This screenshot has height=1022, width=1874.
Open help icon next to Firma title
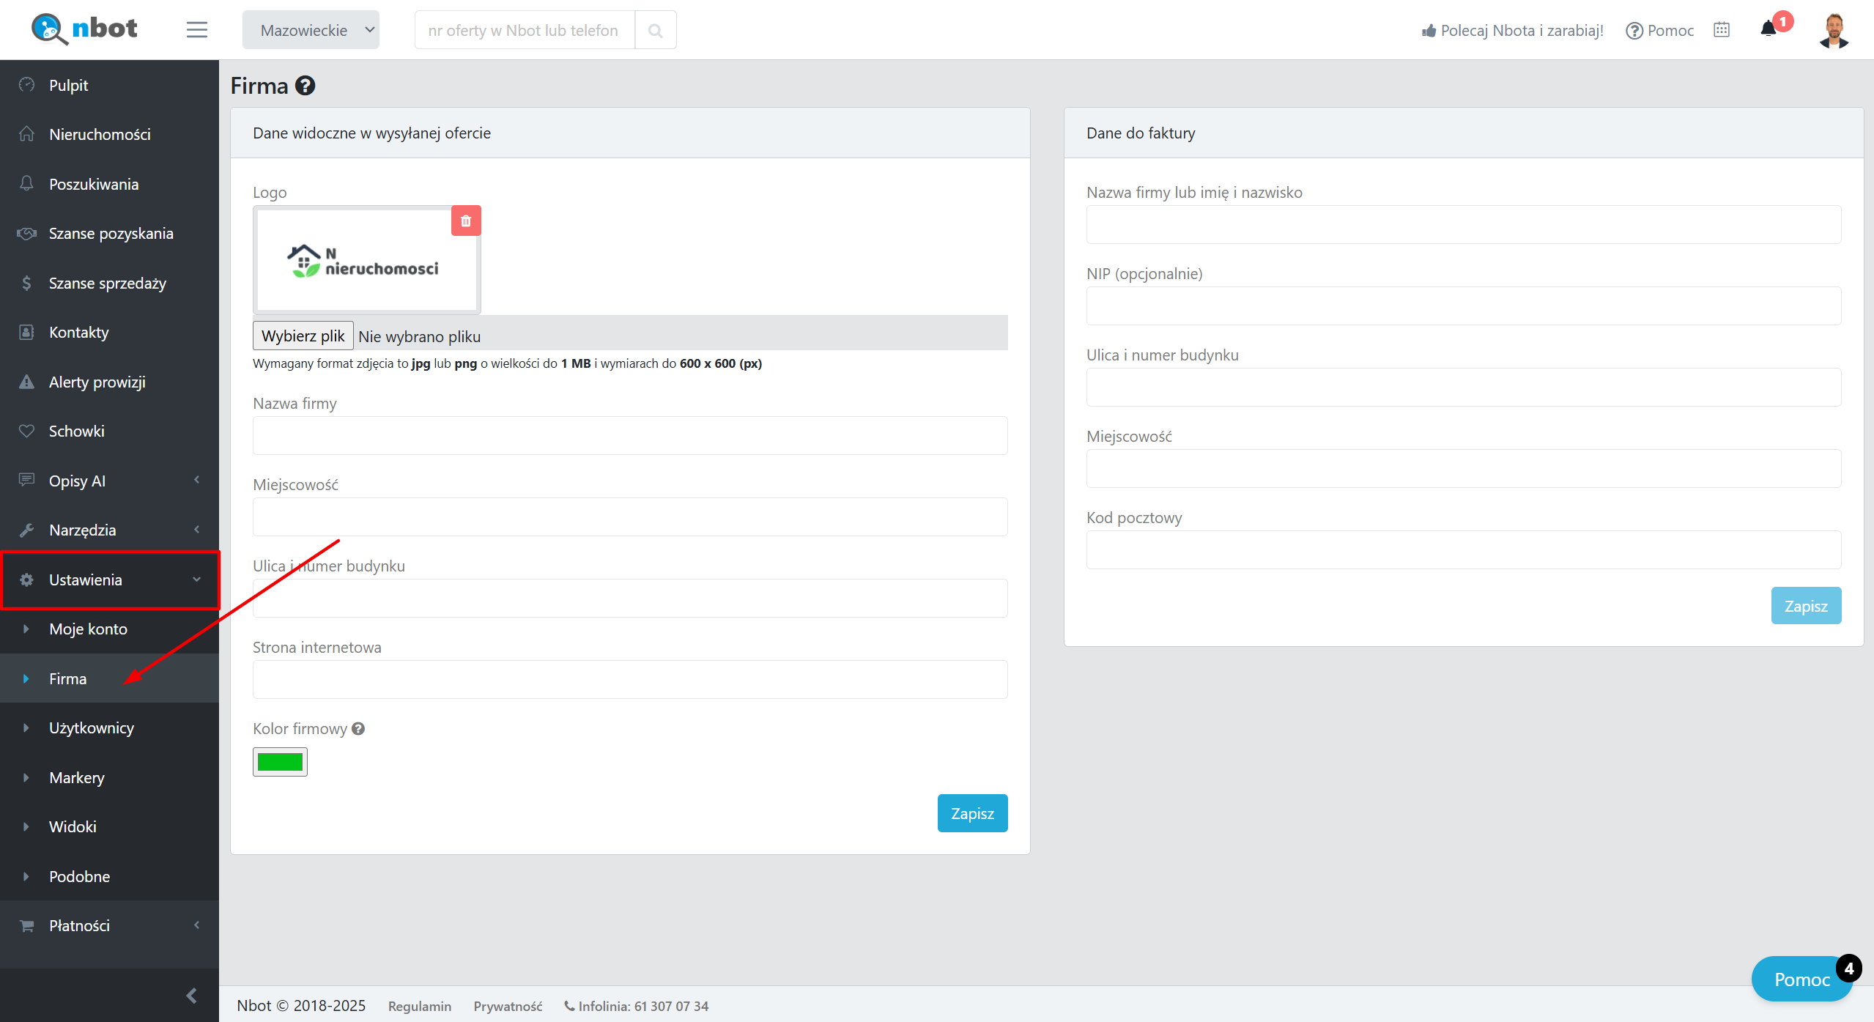click(x=305, y=86)
